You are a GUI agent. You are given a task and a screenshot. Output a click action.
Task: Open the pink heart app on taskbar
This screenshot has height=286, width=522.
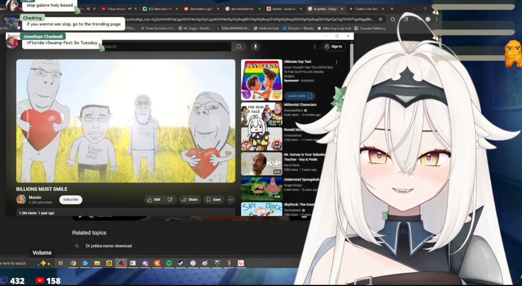241,263
